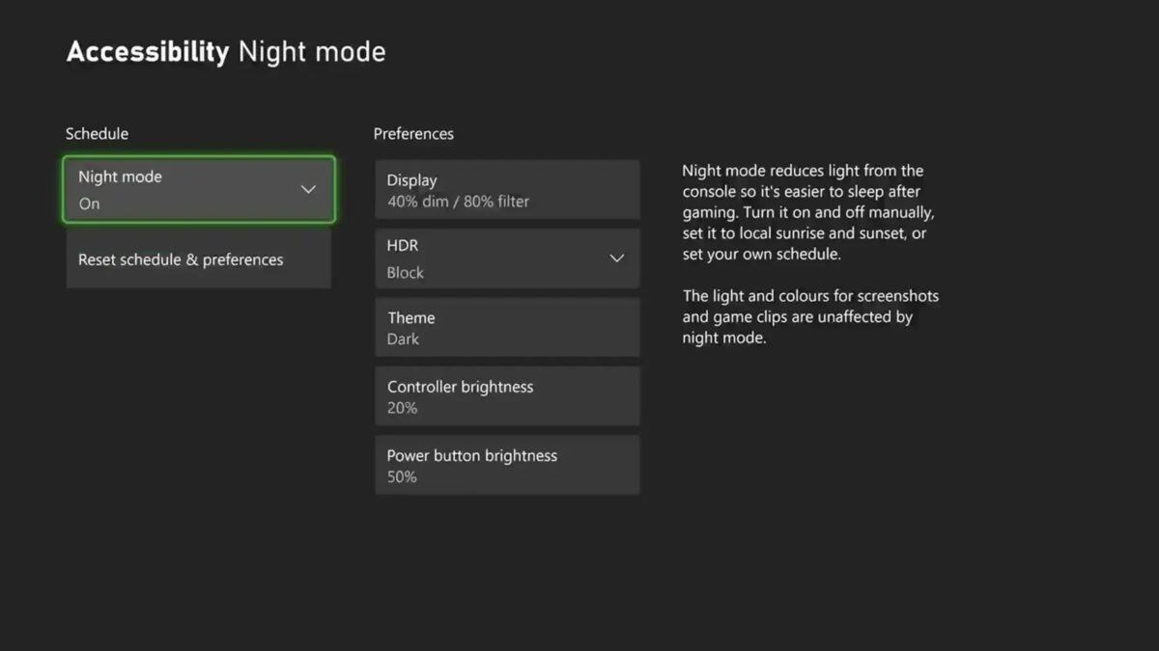Click the "Block" value under HDR
The width and height of the screenshot is (1159, 651).
pos(406,273)
